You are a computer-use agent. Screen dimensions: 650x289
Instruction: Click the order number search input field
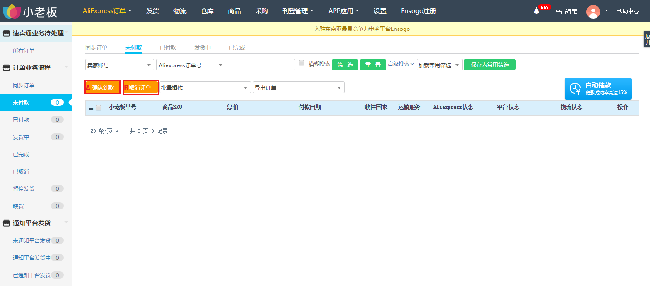pyautogui.click(x=260, y=65)
